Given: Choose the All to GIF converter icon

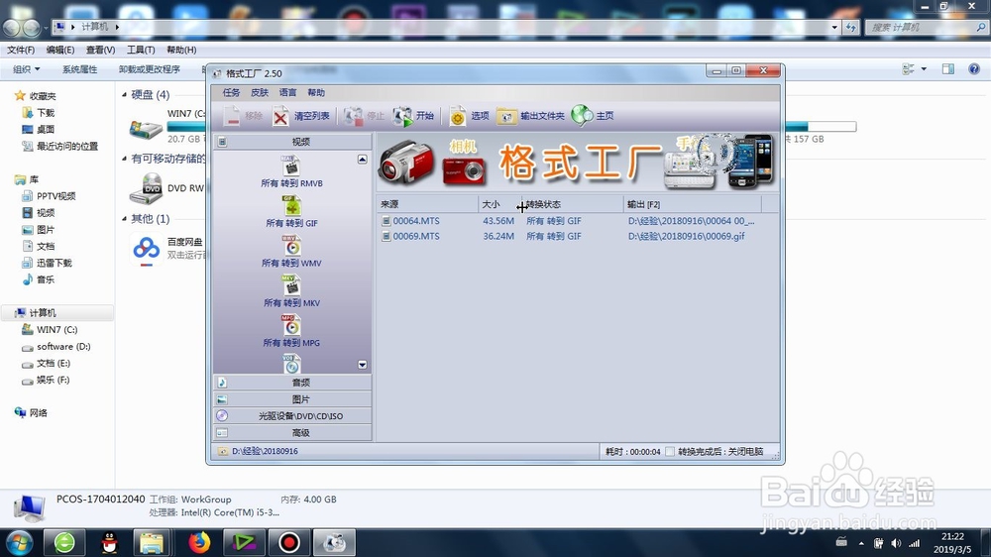Looking at the screenshot, I should tap(291, 205).
